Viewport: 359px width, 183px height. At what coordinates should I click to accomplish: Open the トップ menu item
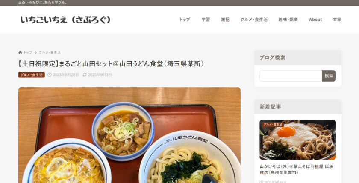click(x=185, y=20)
